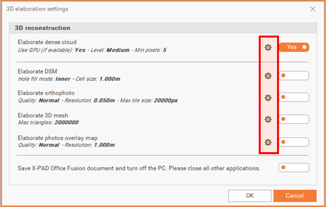Click the Save X-PAD Office Fusion text
This screenshot has width=326, height=207.
click(139, 168)
